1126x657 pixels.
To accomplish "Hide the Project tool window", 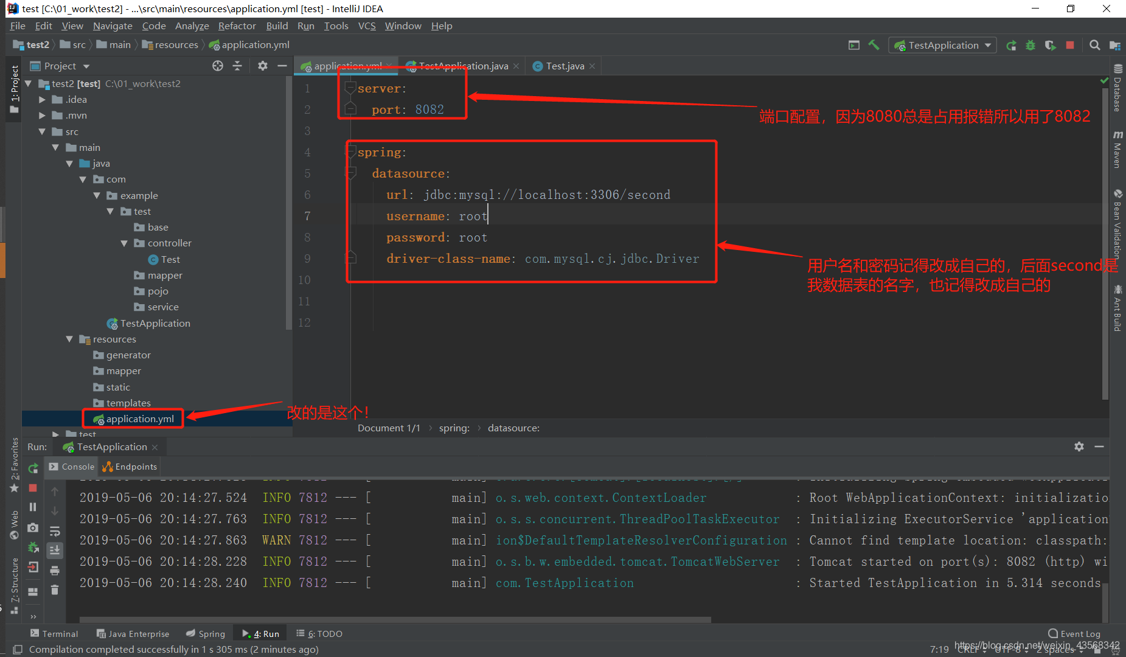I will point(282,66).
